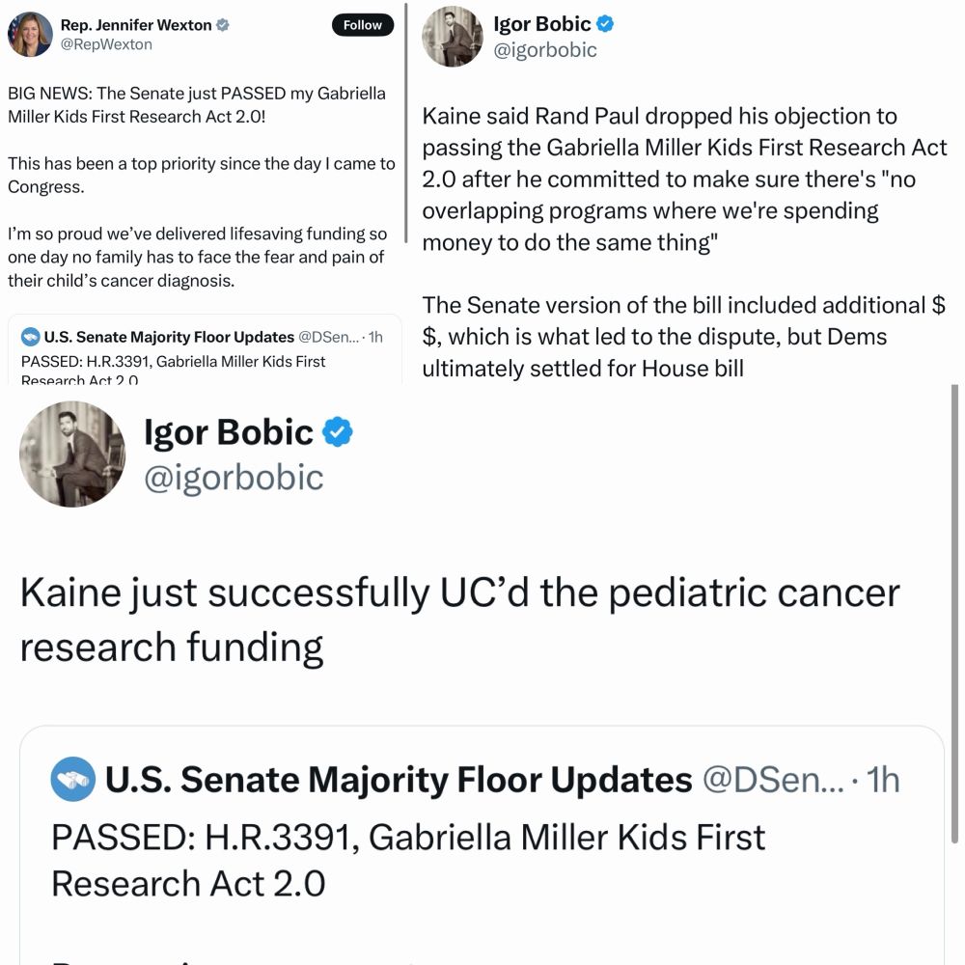Follow Rep. Jennifer Wexton

(363, 25)
